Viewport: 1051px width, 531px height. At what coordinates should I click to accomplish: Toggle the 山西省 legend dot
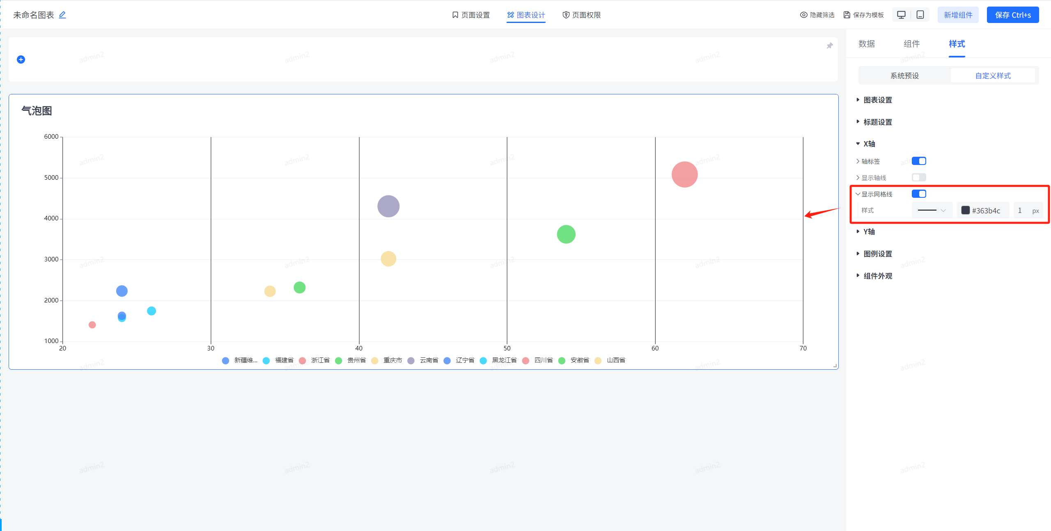[598, 360]
